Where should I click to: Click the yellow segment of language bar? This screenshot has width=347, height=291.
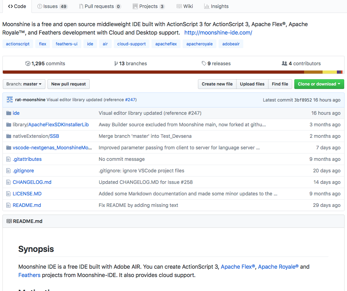330,72
